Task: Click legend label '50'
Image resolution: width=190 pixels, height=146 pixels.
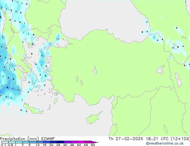Action: [93, 145]
